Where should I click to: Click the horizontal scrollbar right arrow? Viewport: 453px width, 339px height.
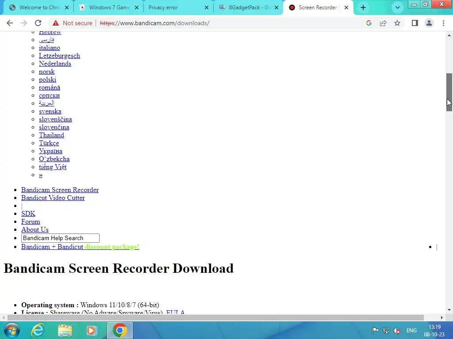coord(442,317)
